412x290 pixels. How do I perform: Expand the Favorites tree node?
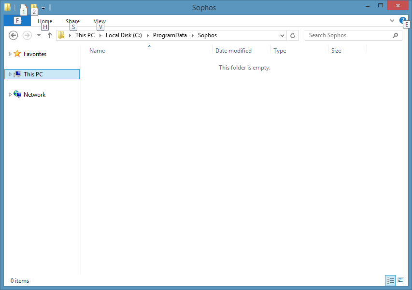pyautogui.click(x=10, y=54)
